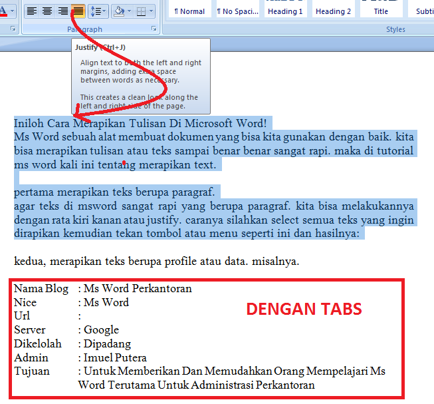Click the line starting 'Ms Word sebuah alat'
Screen dimensions: 434x404
click(214, 137)
